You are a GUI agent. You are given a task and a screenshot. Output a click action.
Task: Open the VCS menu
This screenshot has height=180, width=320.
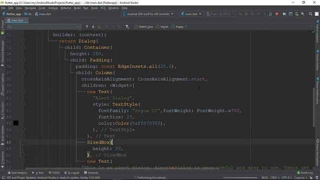pos(103,8)
